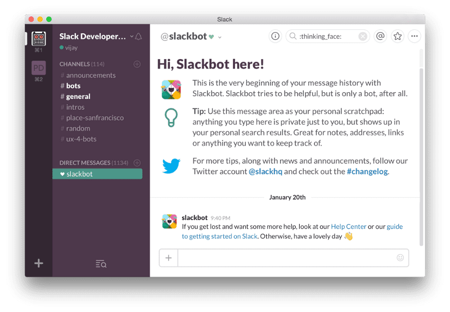The height and width of the screenshot is (312, 450).
Task: Open the channel details info icon
Action: tap(275, 36)
